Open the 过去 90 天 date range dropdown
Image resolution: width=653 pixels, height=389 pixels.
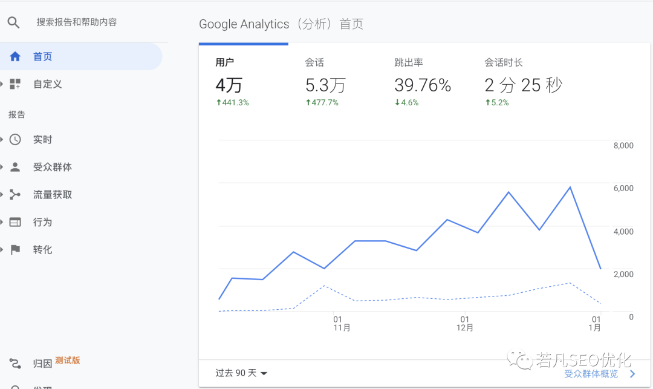[x=241, y=373]
